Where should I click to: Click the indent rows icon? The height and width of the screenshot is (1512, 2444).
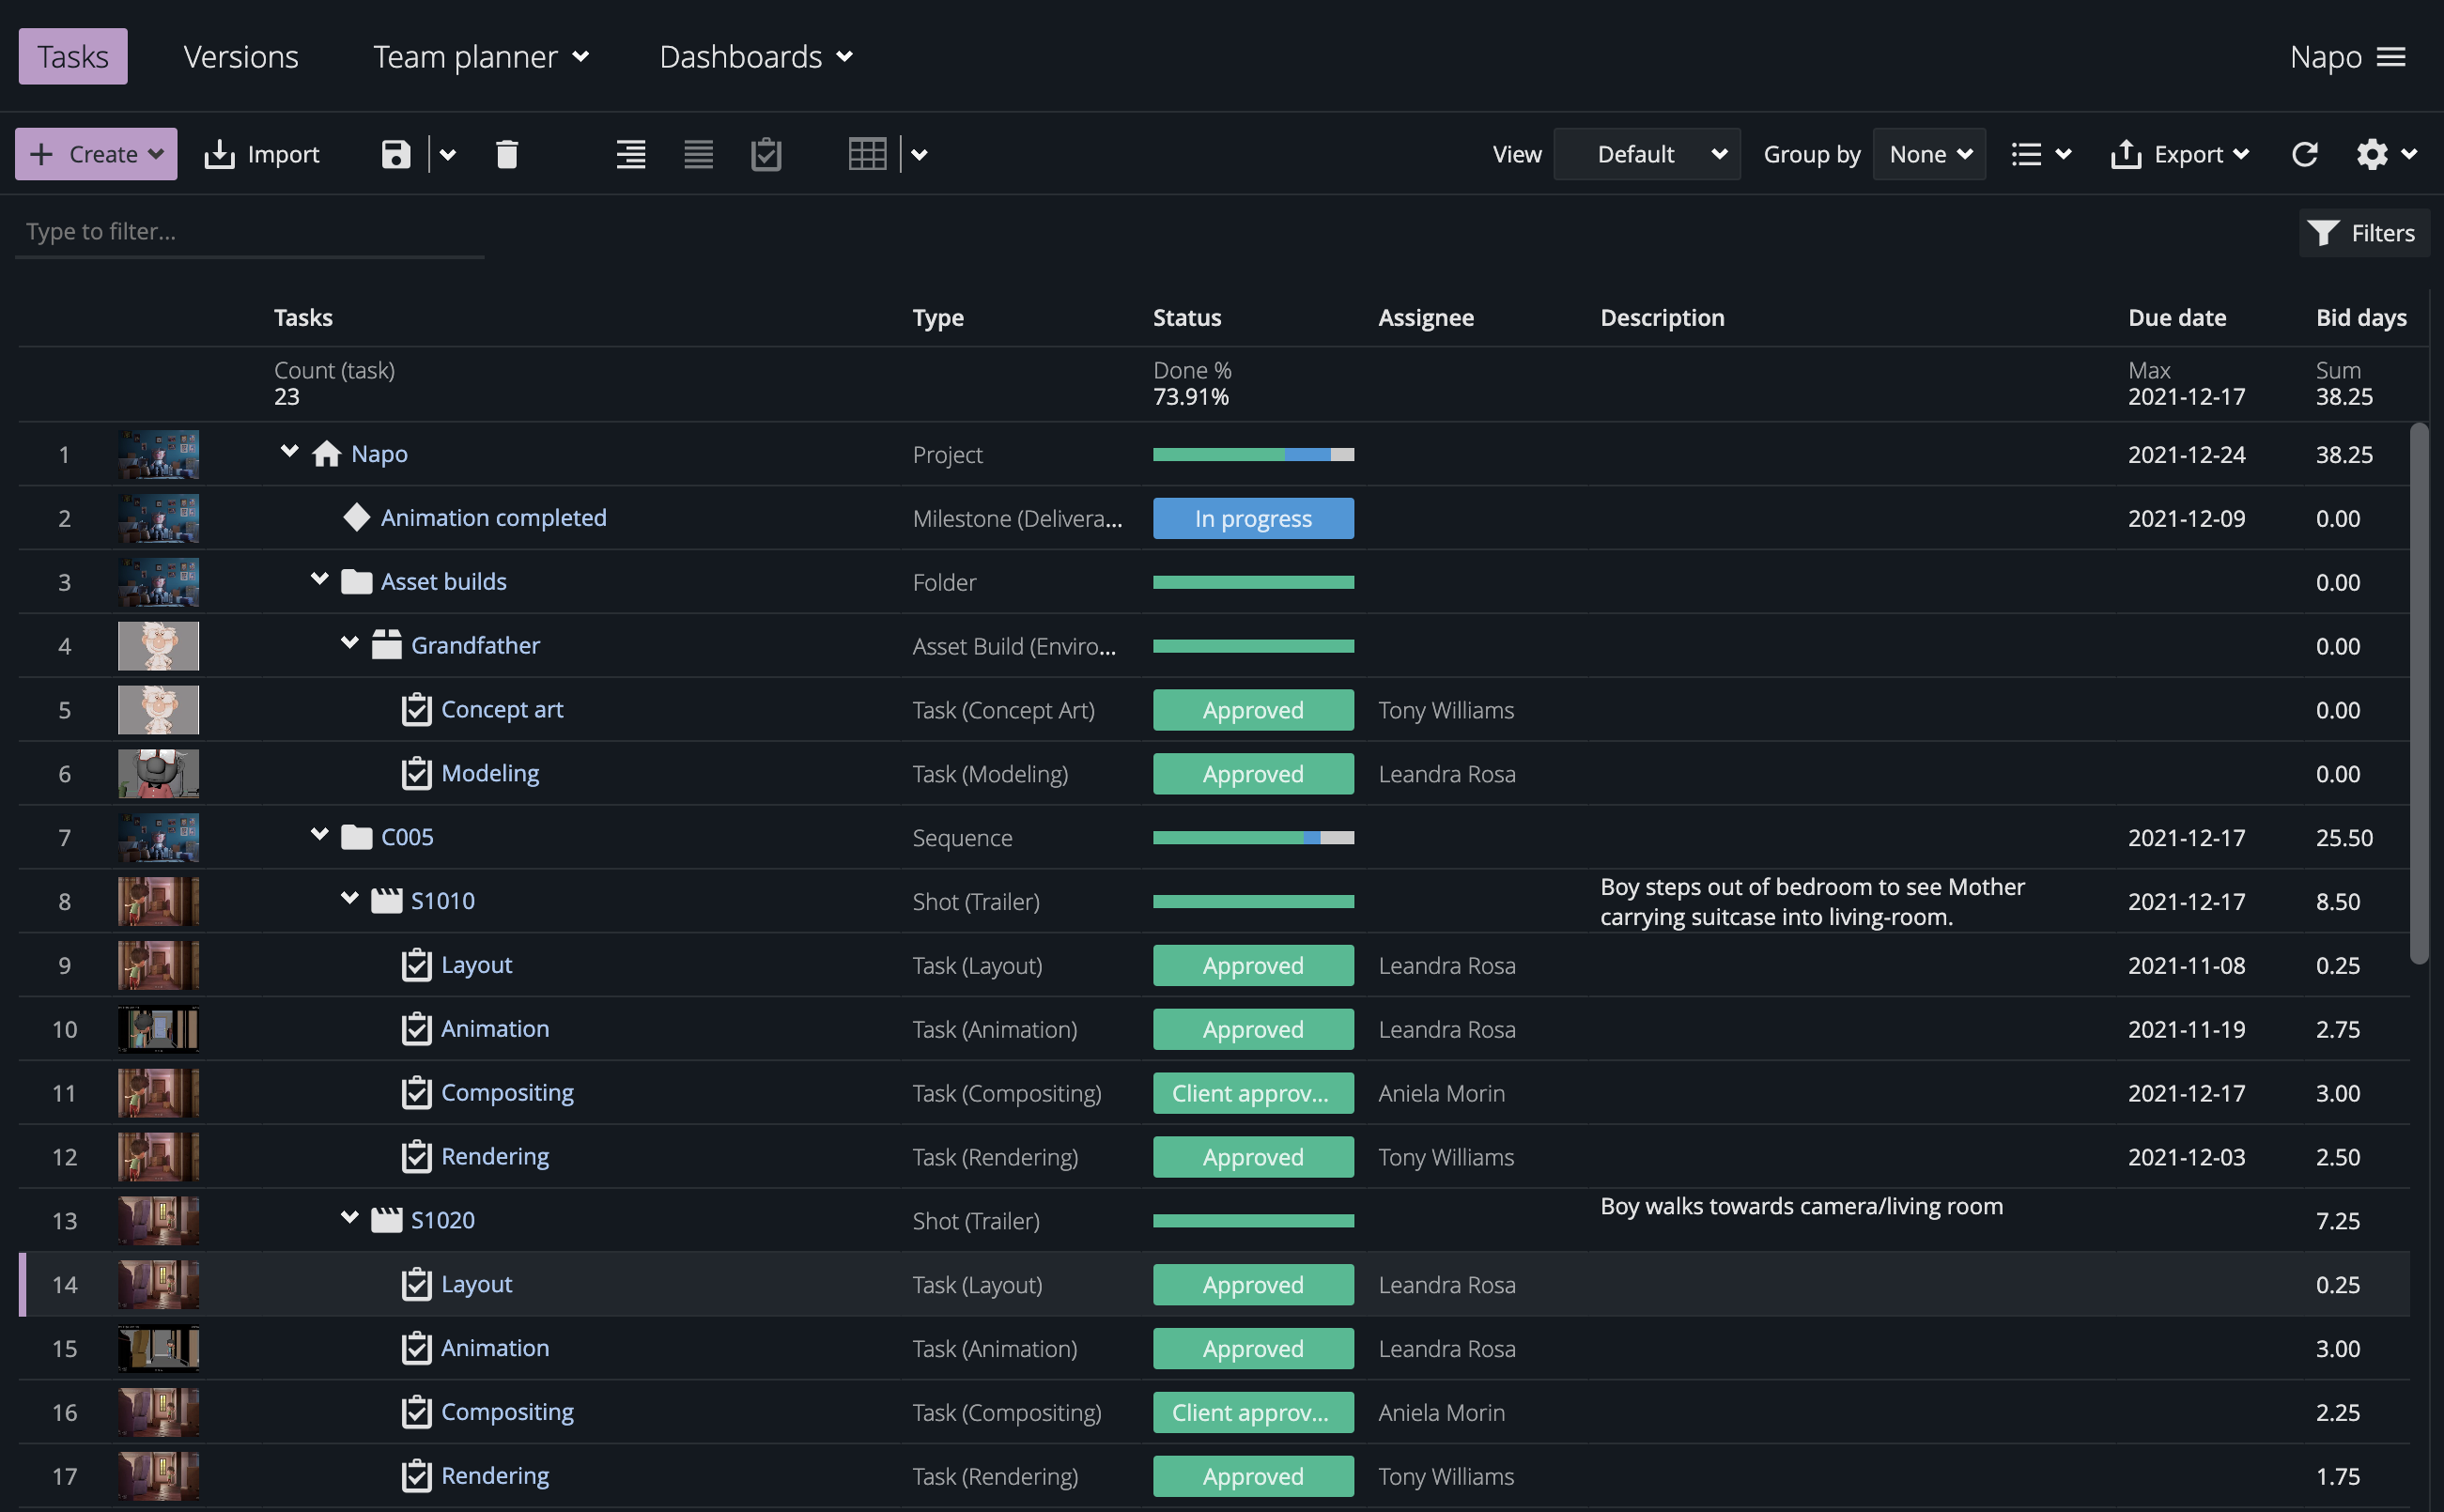coord(630,154)
